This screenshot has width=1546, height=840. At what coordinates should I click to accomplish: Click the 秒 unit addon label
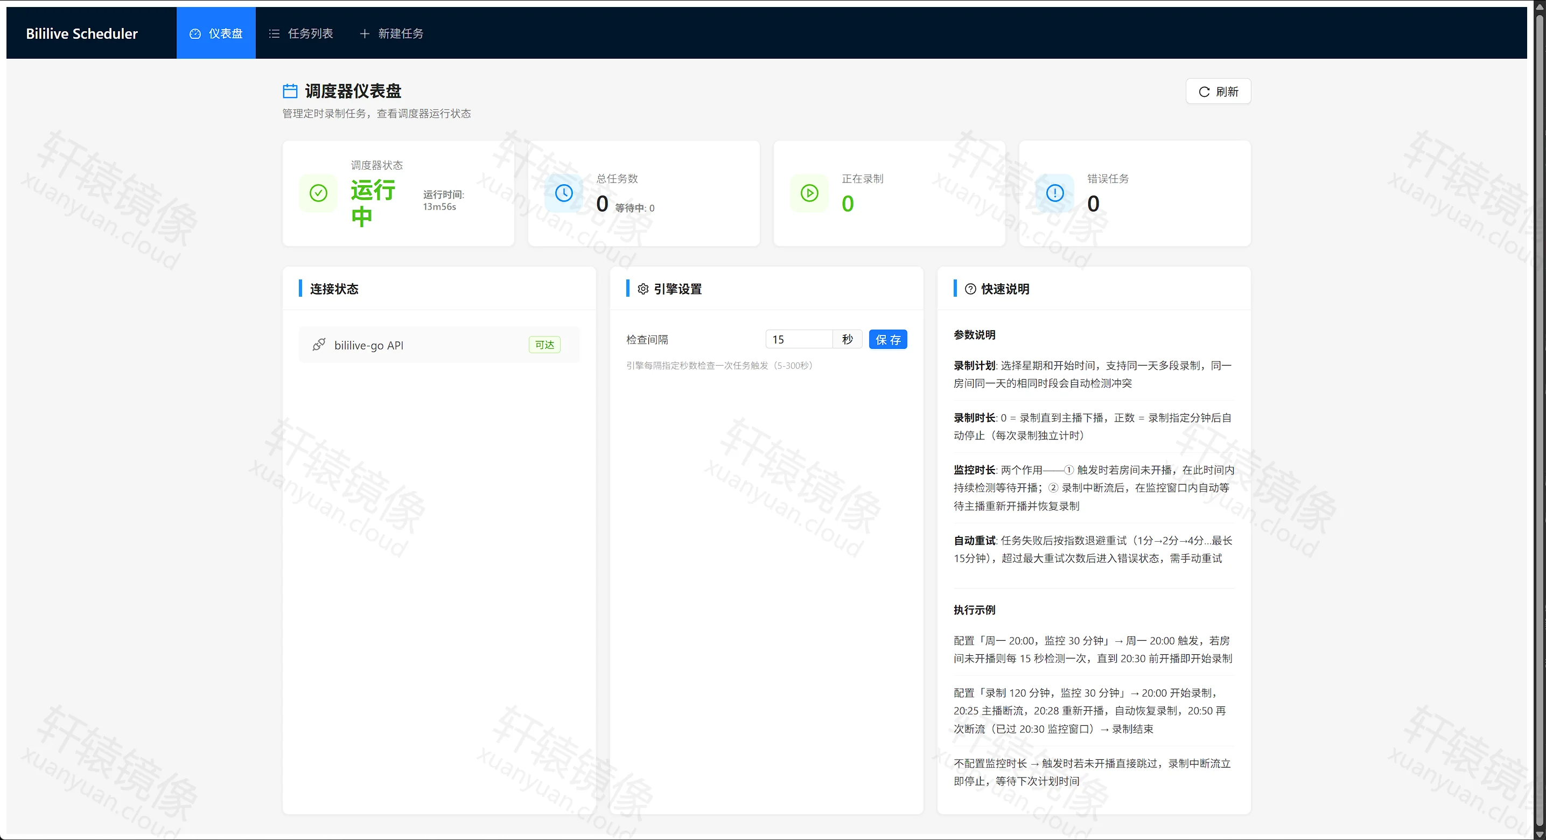(x=848, y=340)
